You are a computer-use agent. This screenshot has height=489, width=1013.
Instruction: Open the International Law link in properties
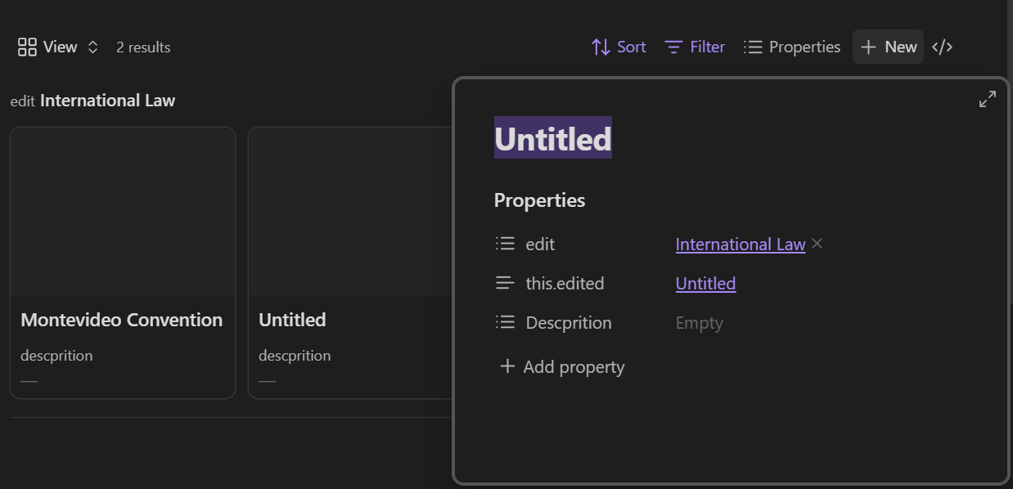[740, 244]
